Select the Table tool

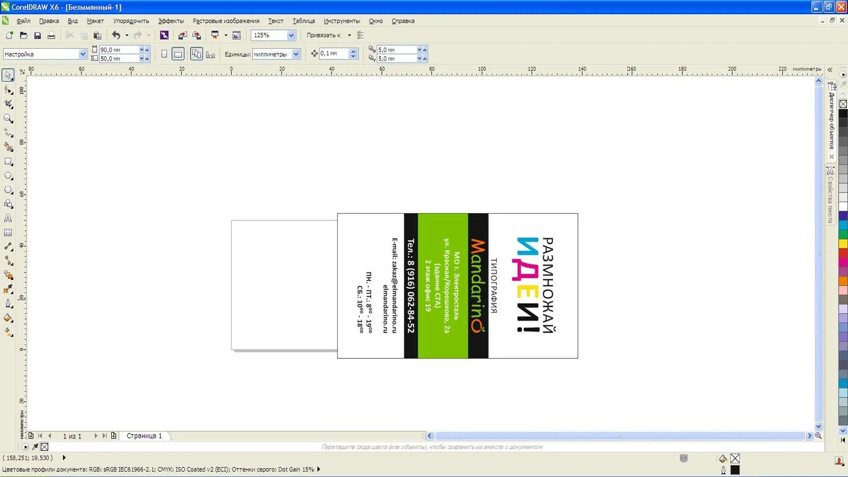point(8,232)
